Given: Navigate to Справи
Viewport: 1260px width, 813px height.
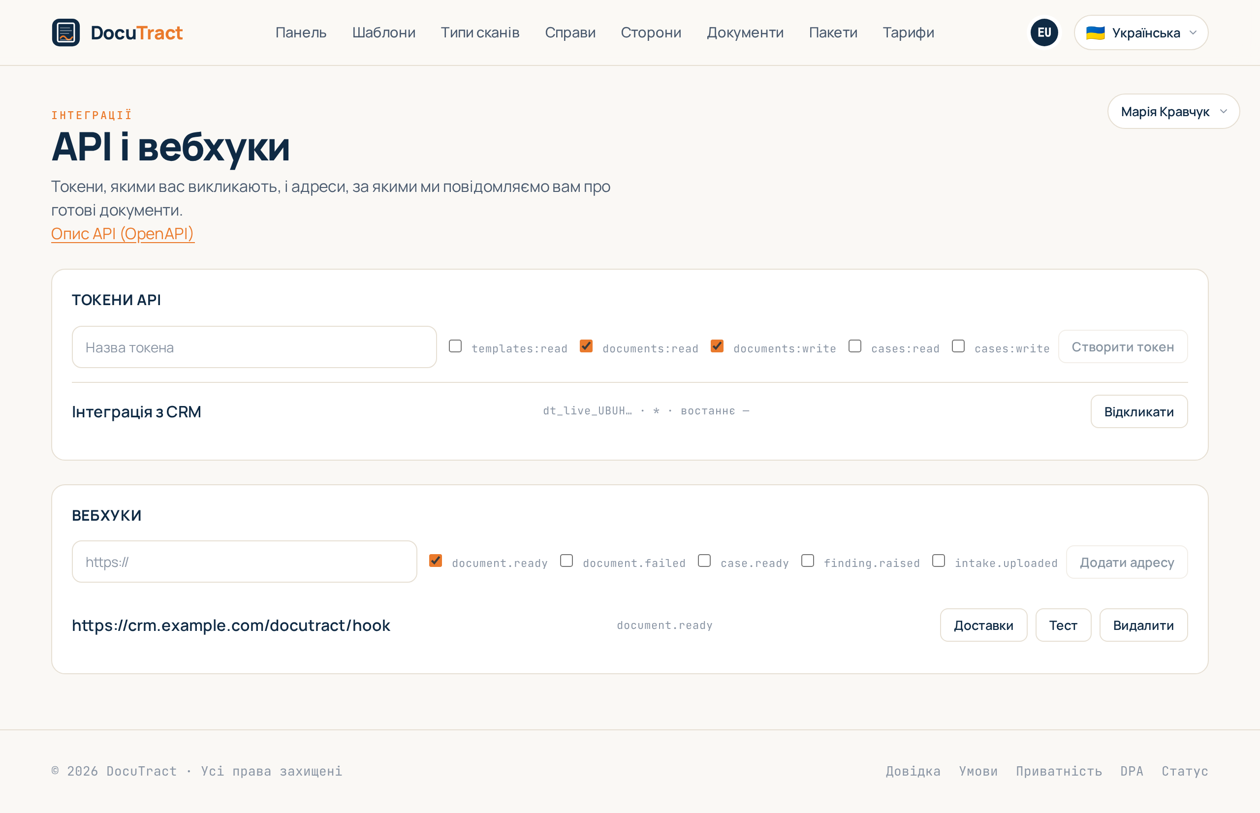Looking at the screenshot, I should 570,33.
